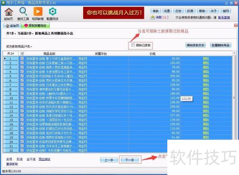Click the 删除 link in row 1
This screenshot has height=175, width=239.
[x=206, y=59]
